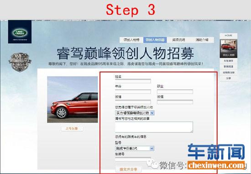
Task: Click the 微信 input field
Action: click(175, 102)
